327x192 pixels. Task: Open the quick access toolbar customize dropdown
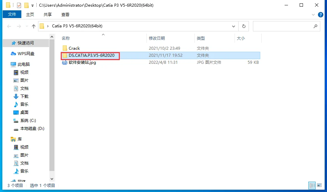[32, 5]
